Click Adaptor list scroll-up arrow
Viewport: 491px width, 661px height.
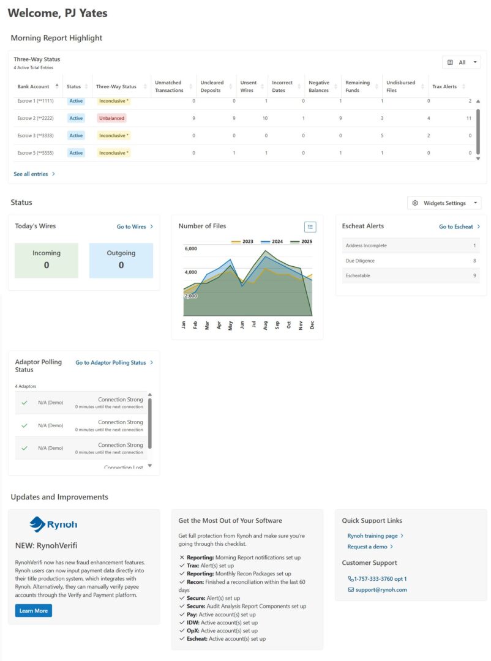[150, 395]
